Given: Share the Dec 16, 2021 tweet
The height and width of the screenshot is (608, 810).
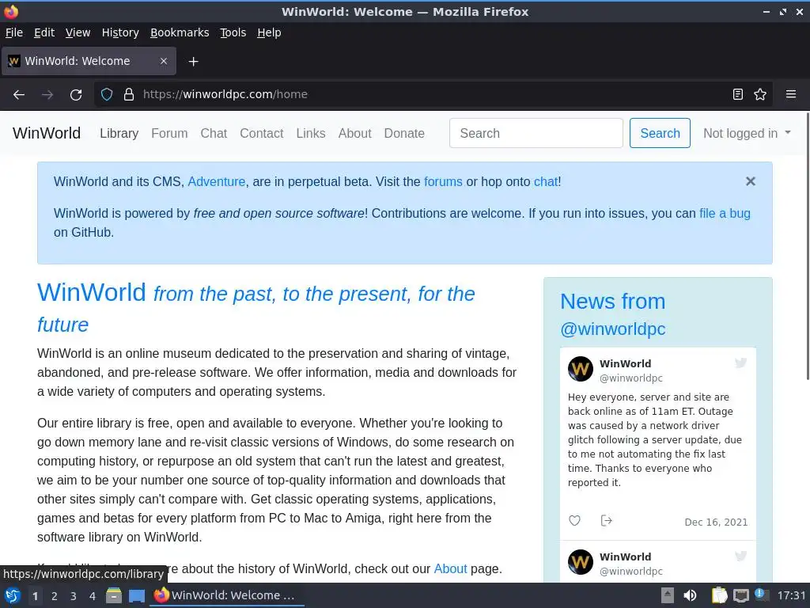Looking at the screenshot, I should 607,521.
